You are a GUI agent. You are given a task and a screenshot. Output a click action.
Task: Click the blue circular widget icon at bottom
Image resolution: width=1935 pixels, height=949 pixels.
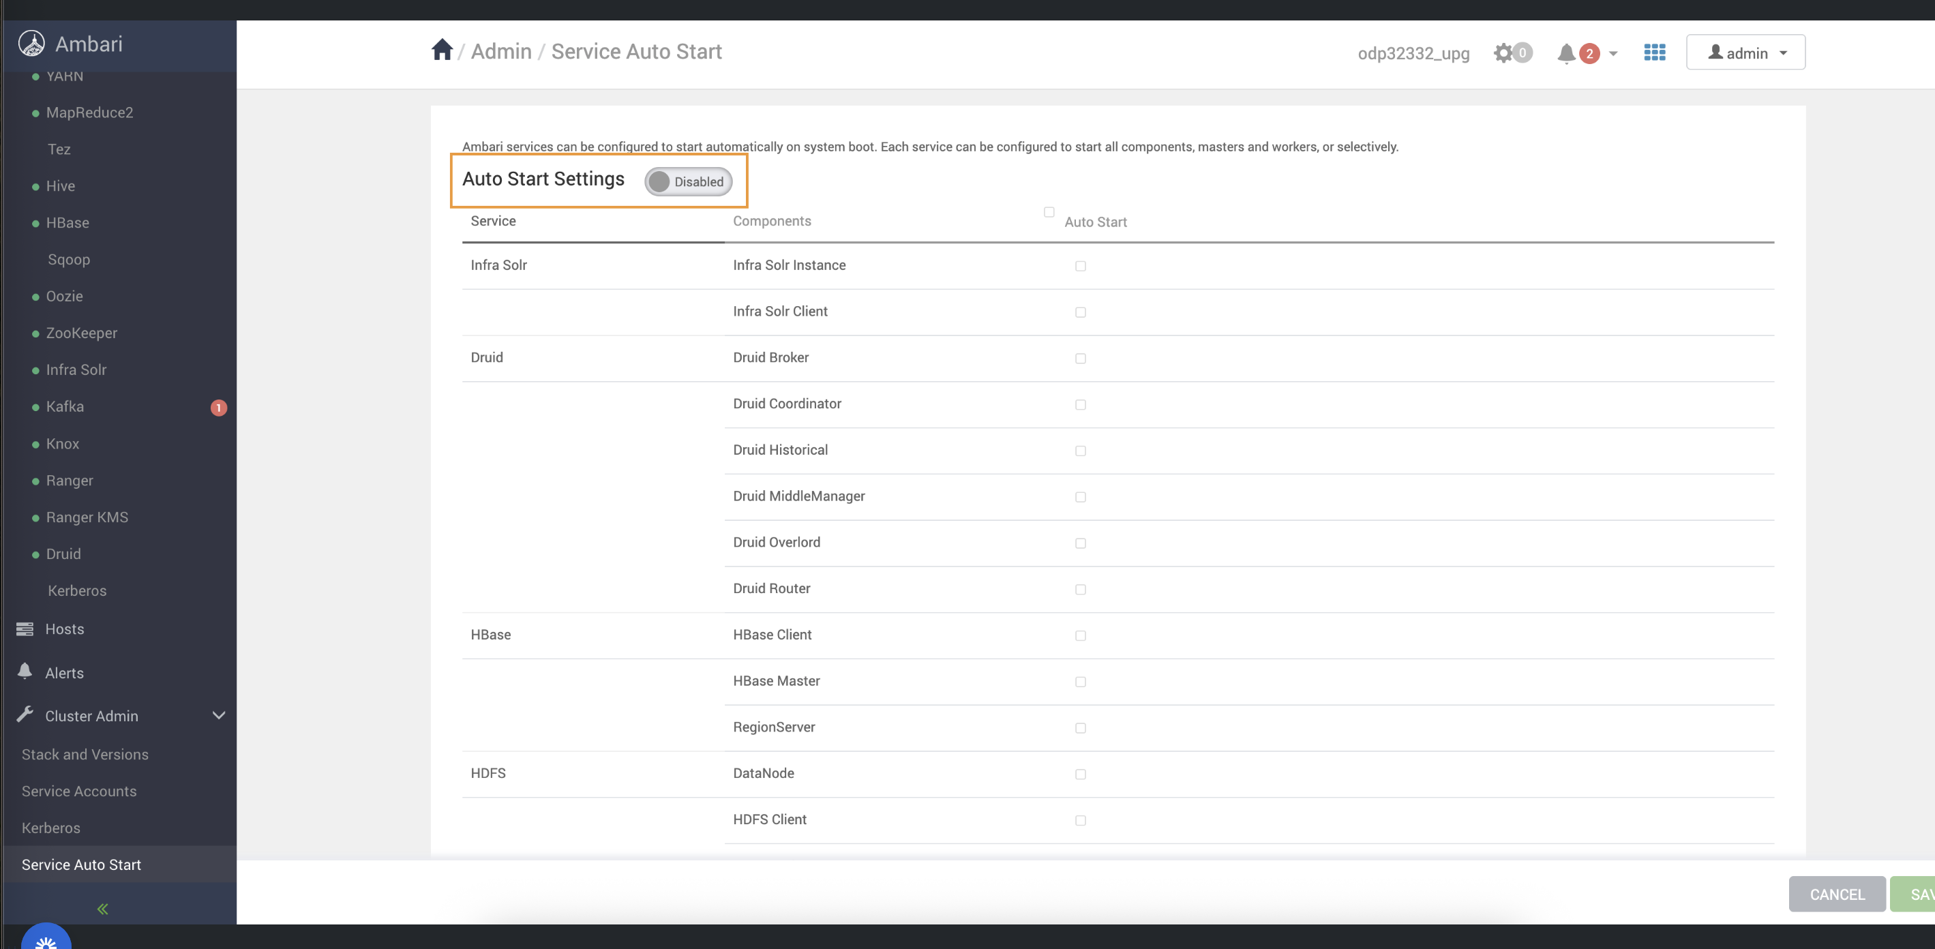point(46,939)
